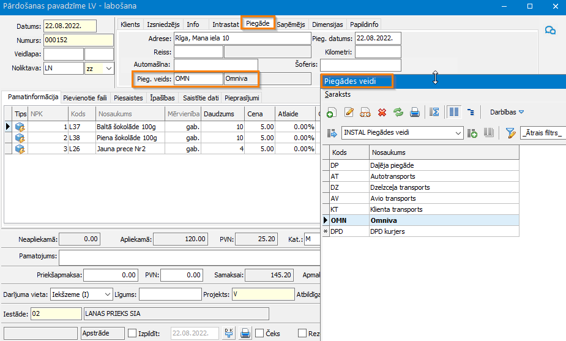Add a new list view icon

[x=472, y=133]
